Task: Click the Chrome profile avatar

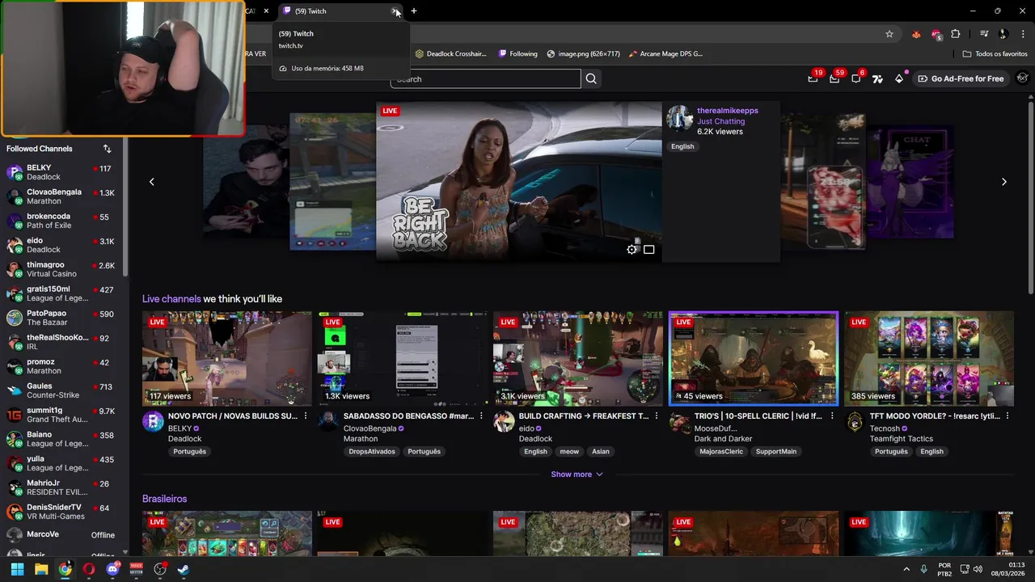Action: point(1003,34)
